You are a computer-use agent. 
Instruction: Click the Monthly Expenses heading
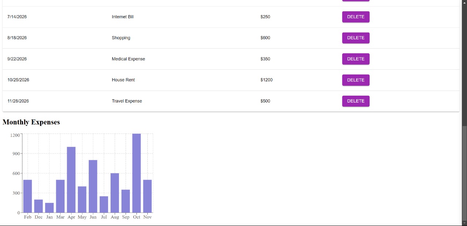(31, 122)
